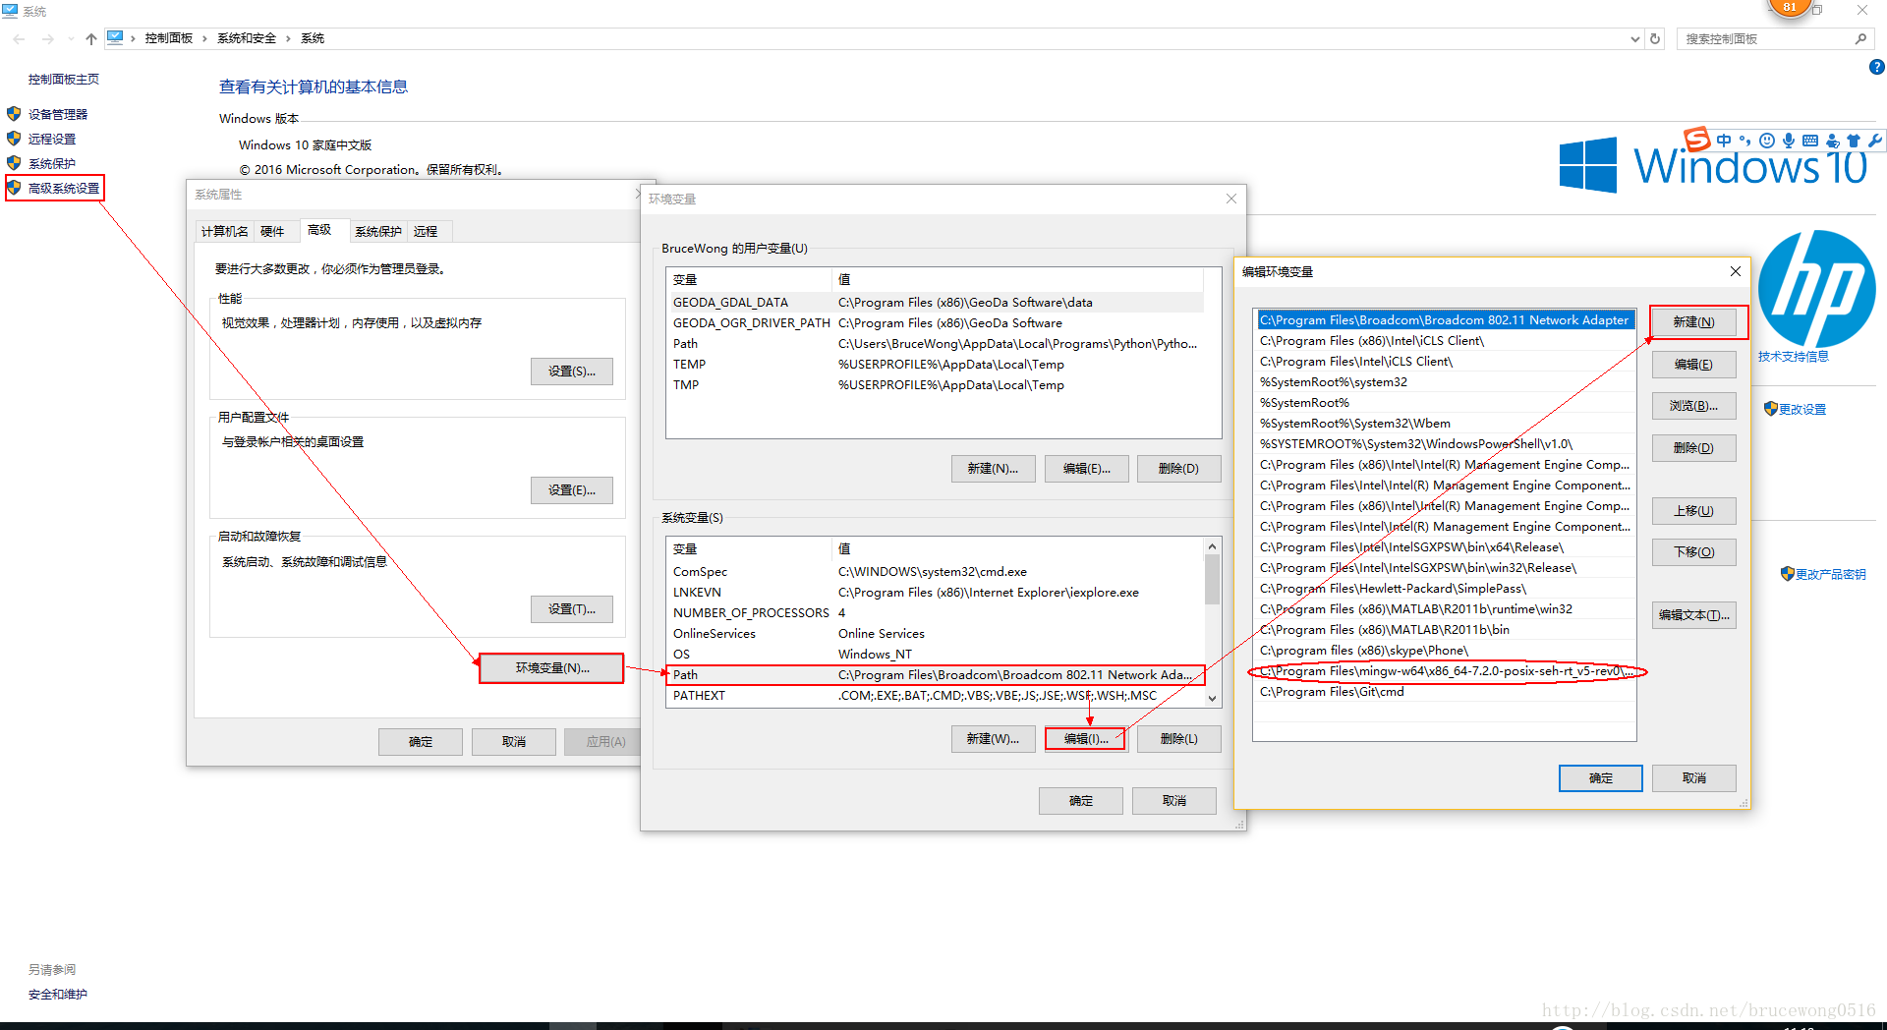This screenshot has height=1030, width=1887.
Task: Click the back navigation arrow
Action: tap(20, 38)
